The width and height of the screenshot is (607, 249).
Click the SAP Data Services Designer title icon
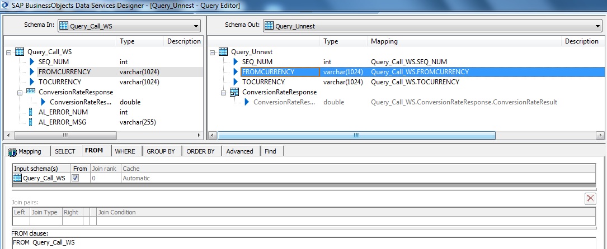pos(5,6)
